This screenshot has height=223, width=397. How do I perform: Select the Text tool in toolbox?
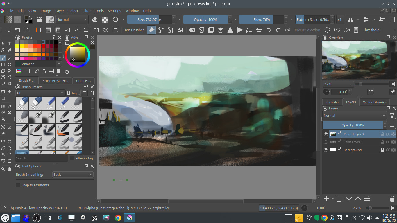[x=10, y=44]
